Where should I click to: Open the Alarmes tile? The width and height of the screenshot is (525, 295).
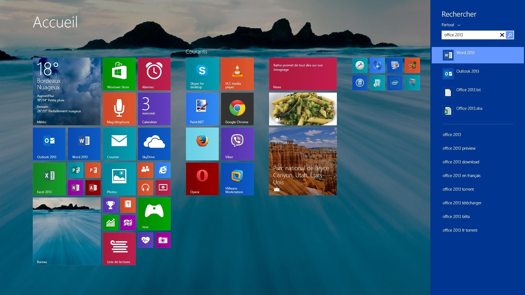click(x=154, y=74)
